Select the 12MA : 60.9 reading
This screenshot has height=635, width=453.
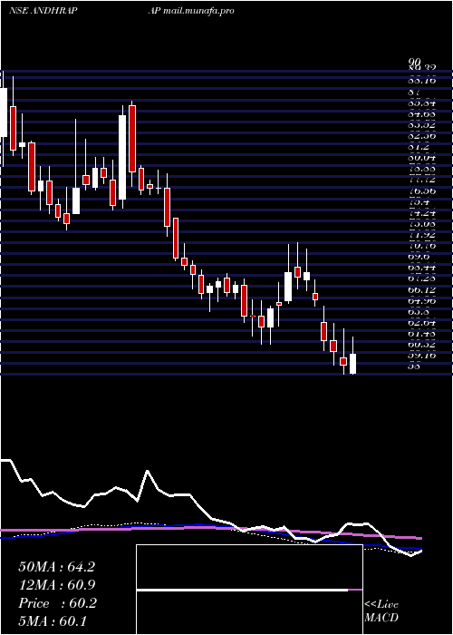point(56,585)
